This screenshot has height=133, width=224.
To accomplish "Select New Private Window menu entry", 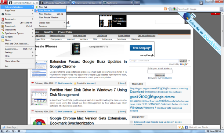I will [x=50, y=17].
